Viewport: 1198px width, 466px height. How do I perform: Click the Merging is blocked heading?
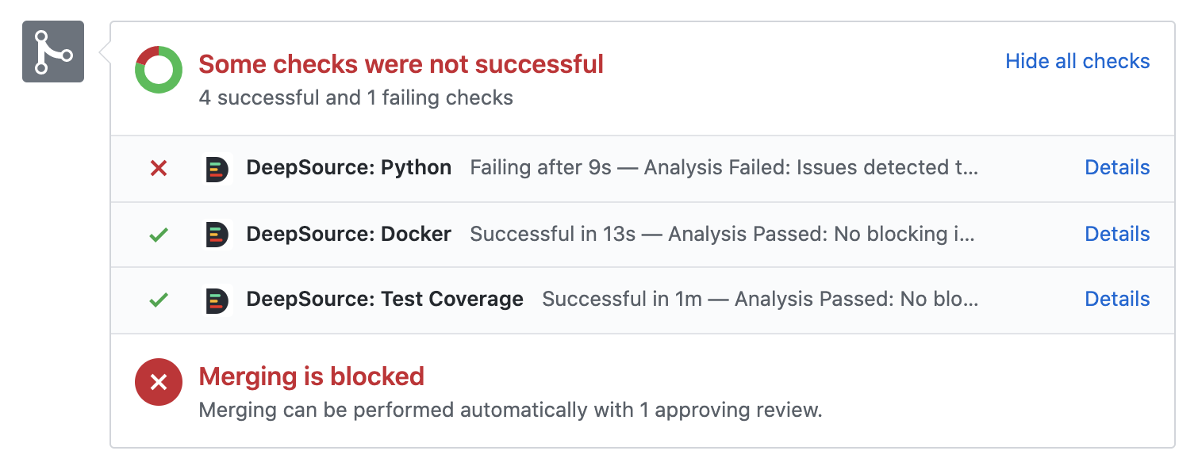(311, 376)
